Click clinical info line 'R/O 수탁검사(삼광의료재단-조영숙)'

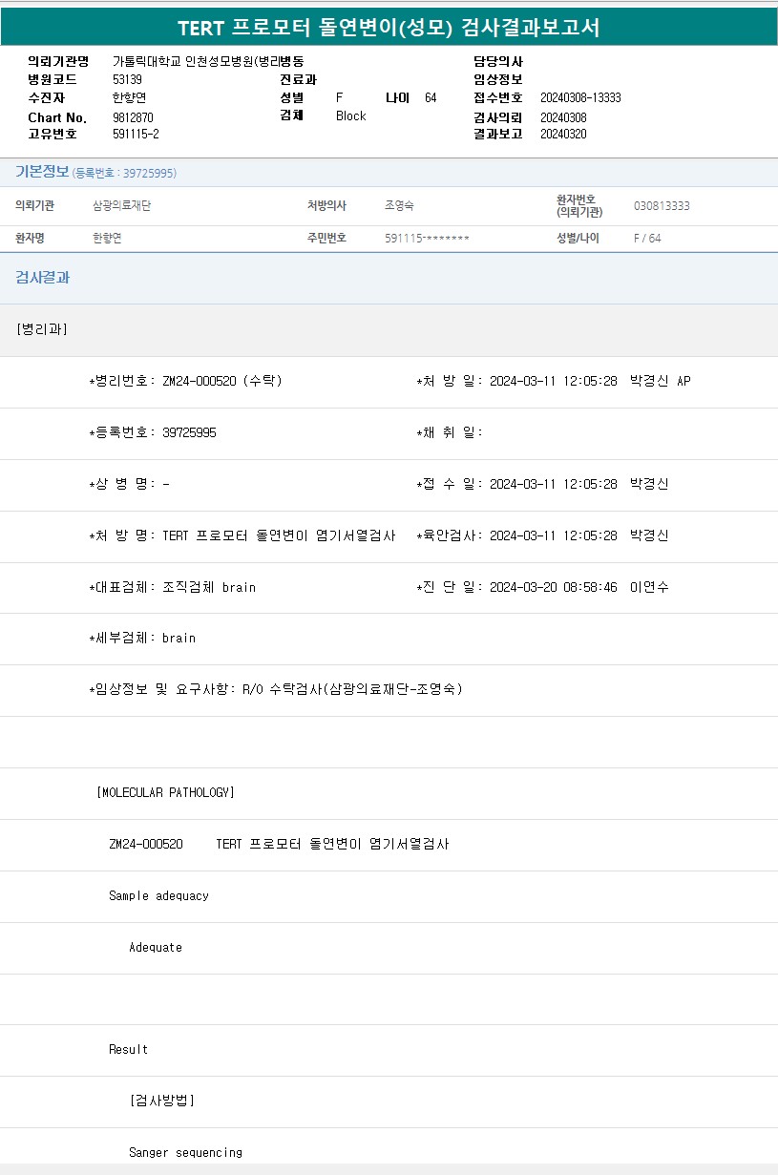tap(352, 689)
